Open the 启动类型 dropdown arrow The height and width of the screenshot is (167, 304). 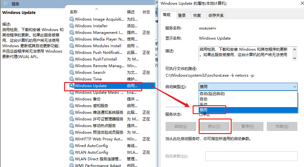coord(295,87)
